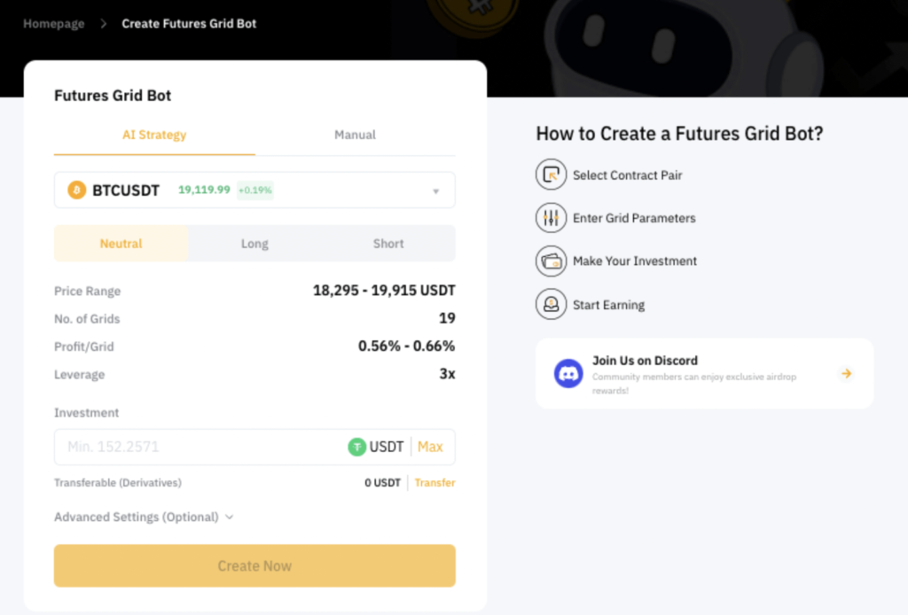Click the Make Your Investment wallet icon

pos(551,261)
